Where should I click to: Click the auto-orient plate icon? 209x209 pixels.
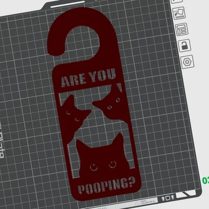(179, 13)
